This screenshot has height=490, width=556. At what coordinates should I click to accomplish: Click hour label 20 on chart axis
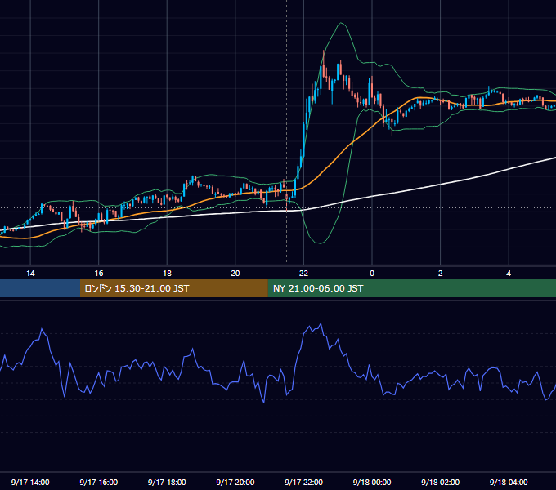[x=235, y=274]
